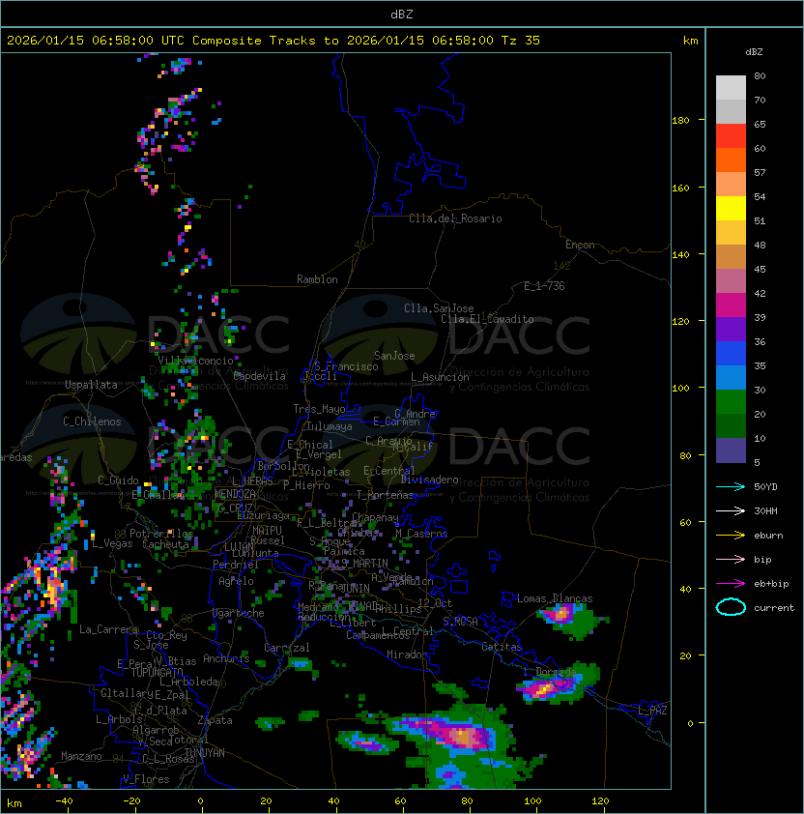Click the P_Hierro place label
The height and width of the screenshot is (814, 804).
click(x=306, y=485)
